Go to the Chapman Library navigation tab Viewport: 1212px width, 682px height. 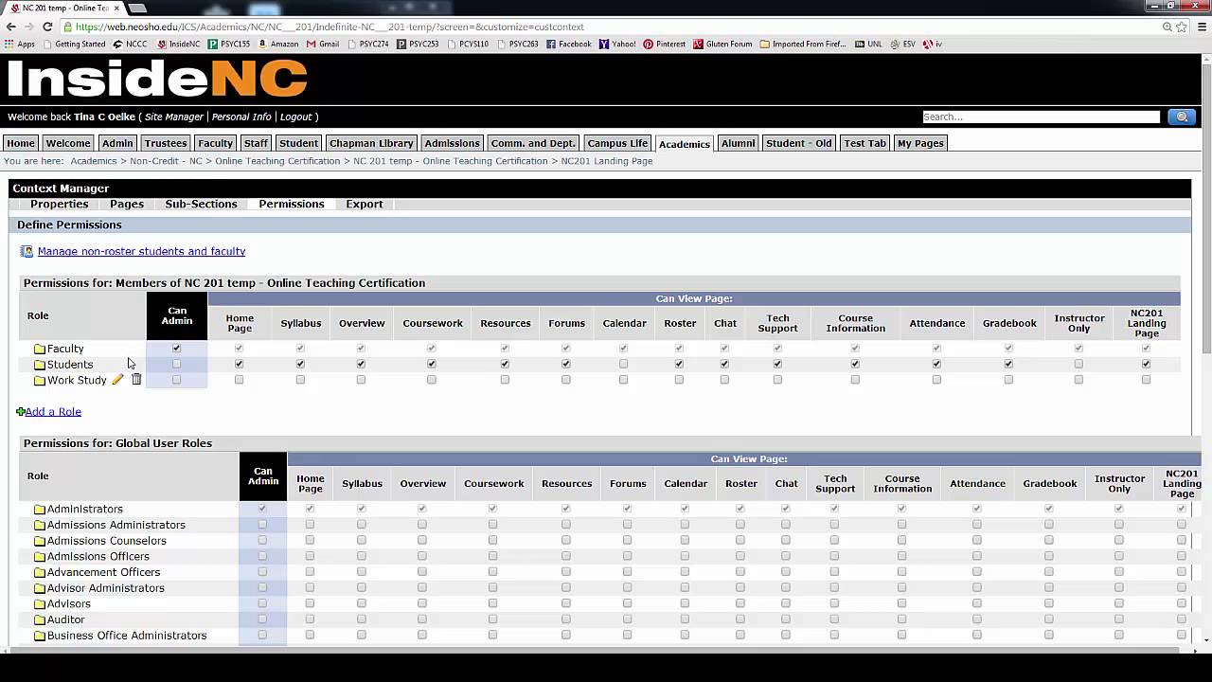[x=371, y=143]
